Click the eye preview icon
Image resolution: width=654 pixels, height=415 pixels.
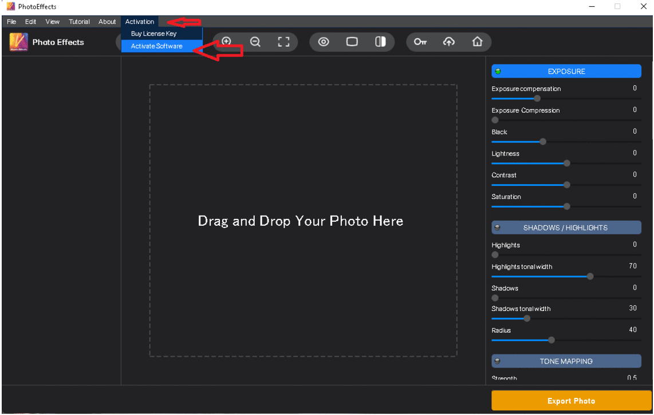[324, 42]
